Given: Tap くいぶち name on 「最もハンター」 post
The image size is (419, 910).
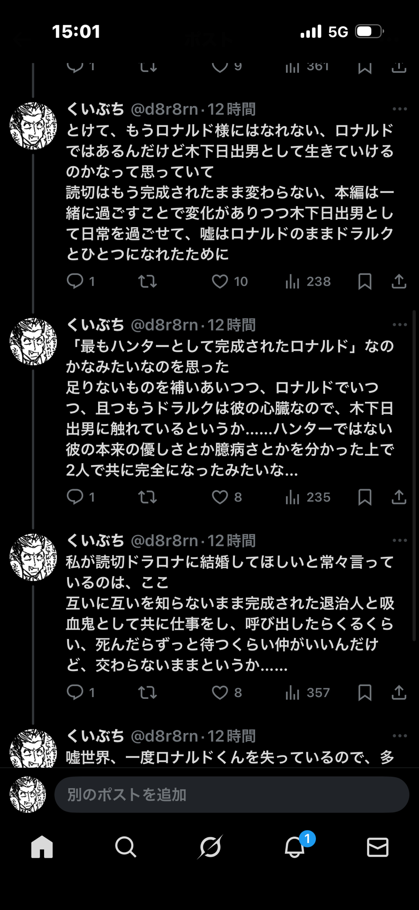Looking at the screenshot, I should click(95, 325).
